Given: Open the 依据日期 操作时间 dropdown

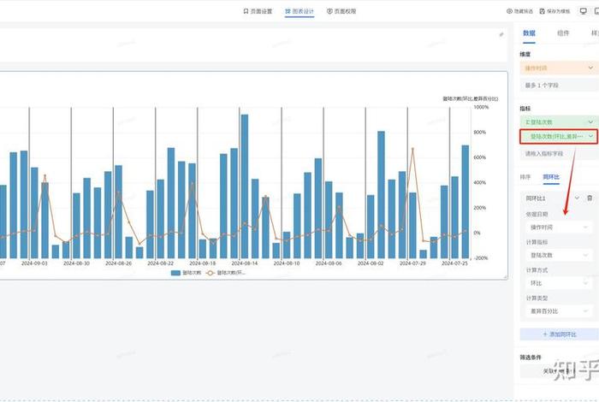Looking at the screenshot, I should pyautogui.click(x=557, y=228).
